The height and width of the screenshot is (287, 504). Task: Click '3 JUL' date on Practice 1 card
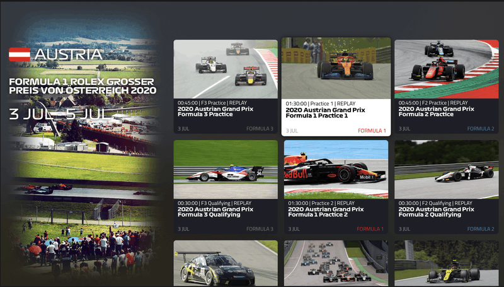292,131
